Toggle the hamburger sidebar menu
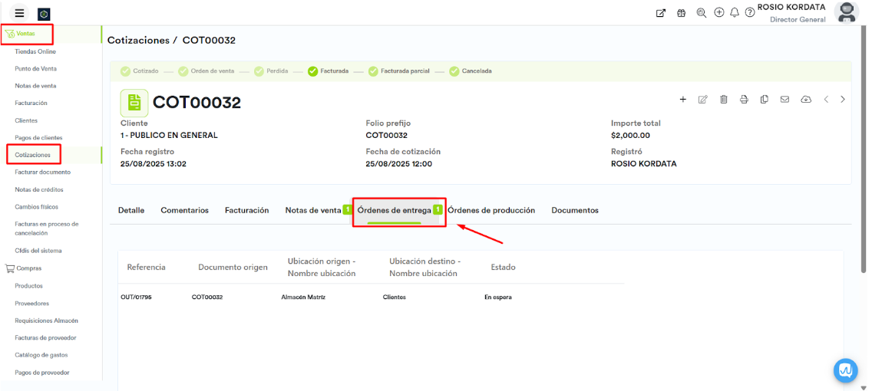Viewport: 872px width, 391px height. (x=20, y=13)
